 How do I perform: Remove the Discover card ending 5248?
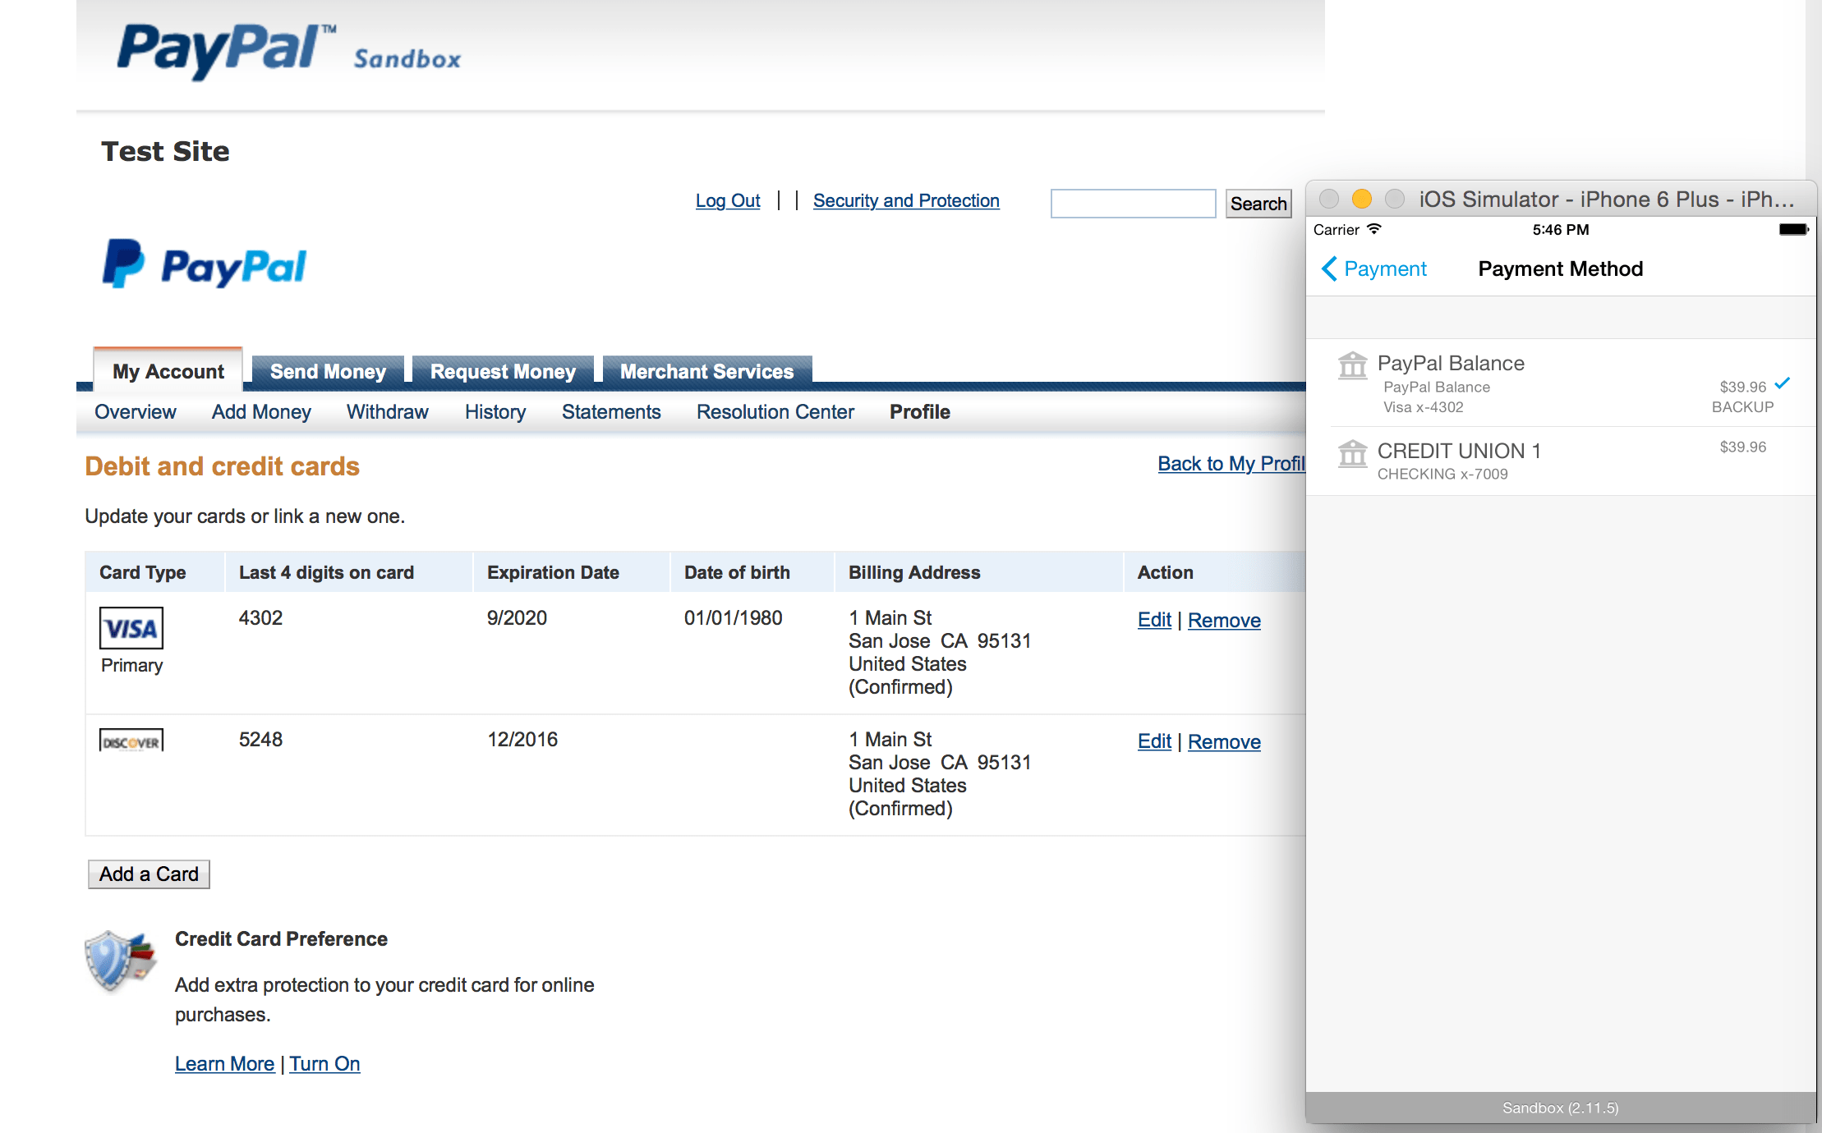[1223, 741]
